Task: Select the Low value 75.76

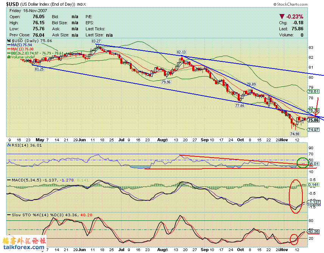Action: tap(39, 28)
